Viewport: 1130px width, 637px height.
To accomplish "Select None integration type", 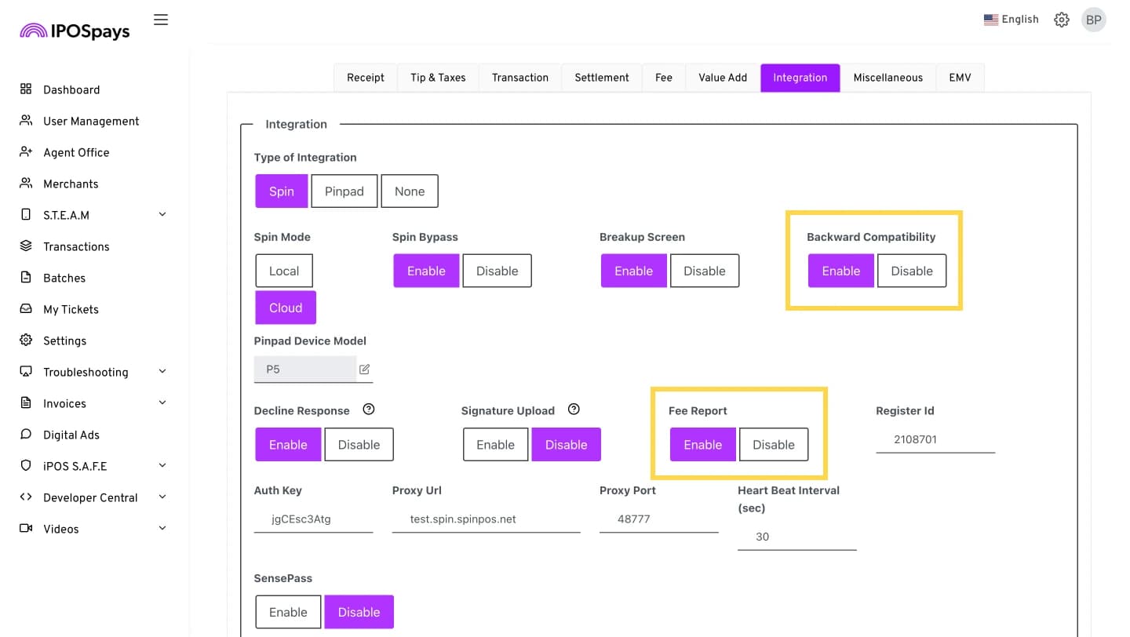I will 410,191.
